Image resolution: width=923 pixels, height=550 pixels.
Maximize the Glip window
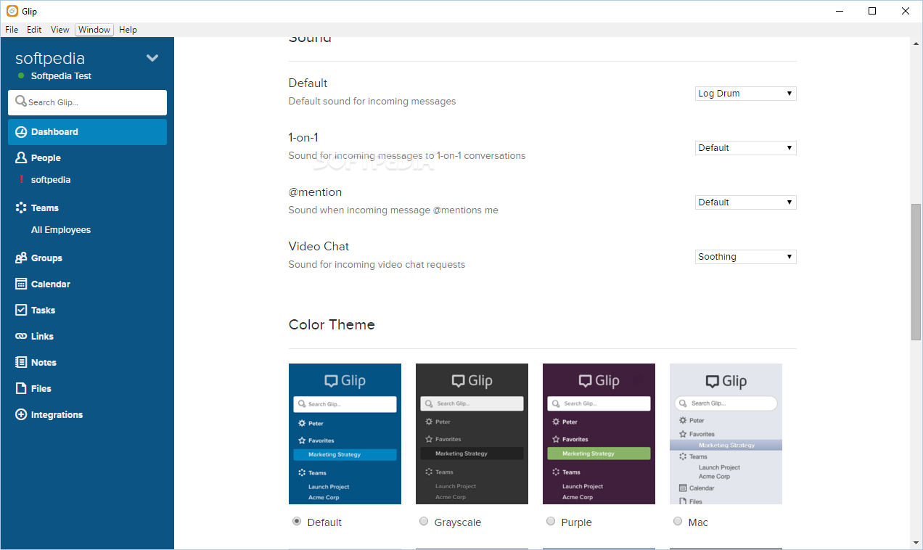coord(872,11)
